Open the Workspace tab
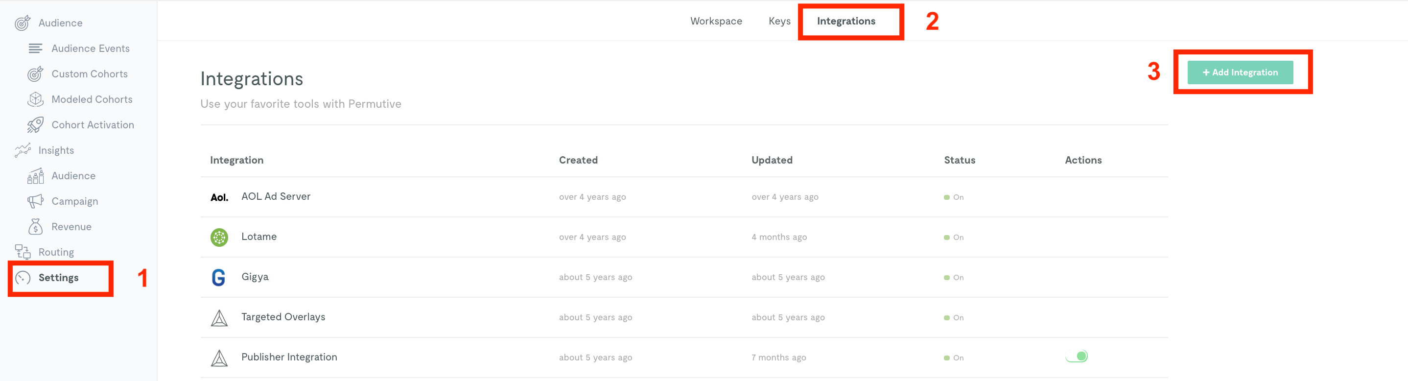Image resolution: width=1408 pixels, height=381 pixels. pyautogui.click(x=716, y=21)
